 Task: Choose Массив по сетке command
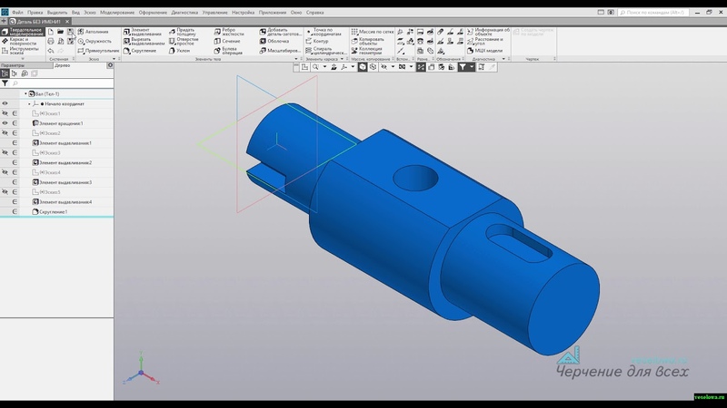click(x=373, y=32)
